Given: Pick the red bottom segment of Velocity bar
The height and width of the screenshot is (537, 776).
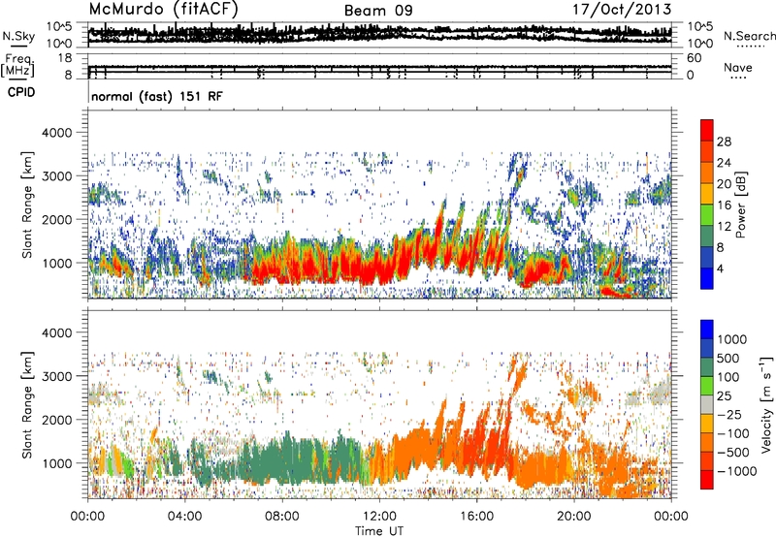Looking at the screenshot, I should [x=707, y=480].
